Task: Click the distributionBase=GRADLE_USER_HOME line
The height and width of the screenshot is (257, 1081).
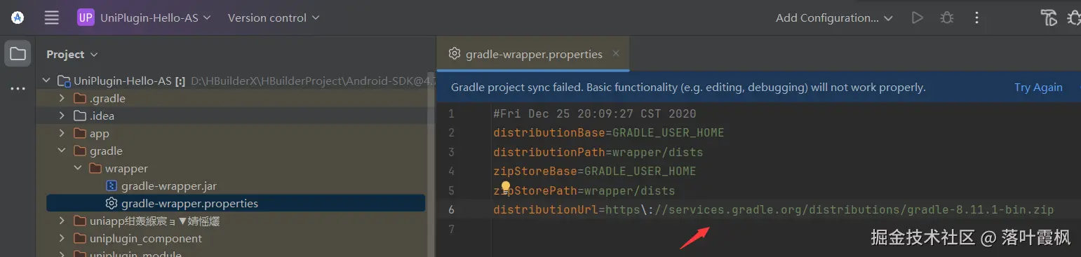Action: pyautogui.click(x=608, y=132)
